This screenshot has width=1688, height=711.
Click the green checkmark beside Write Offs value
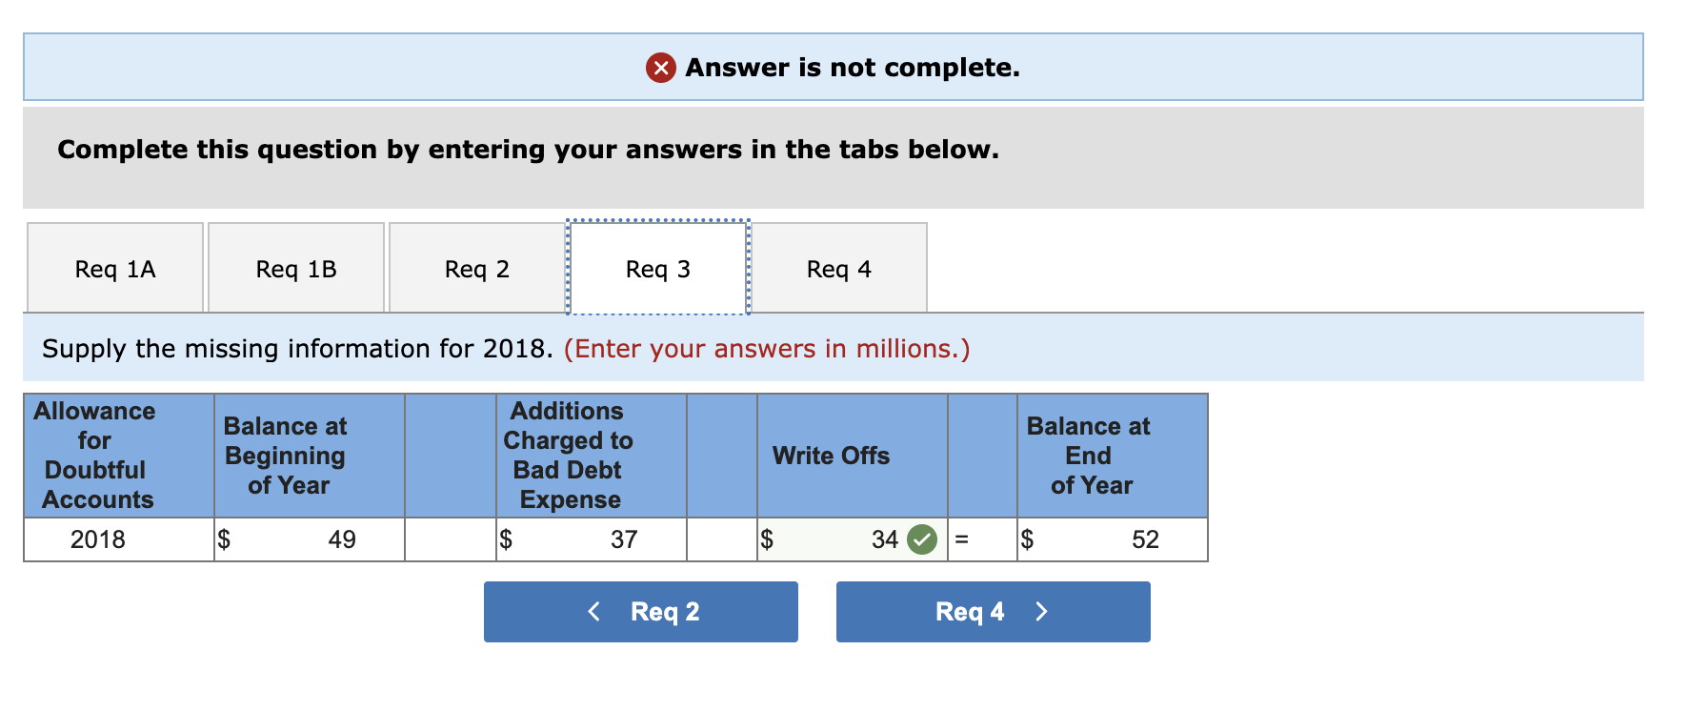point(920,539)
